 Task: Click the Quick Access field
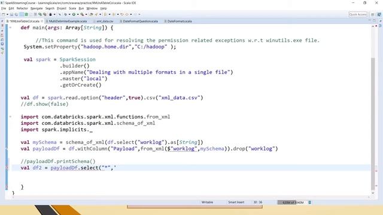(358, 14)
